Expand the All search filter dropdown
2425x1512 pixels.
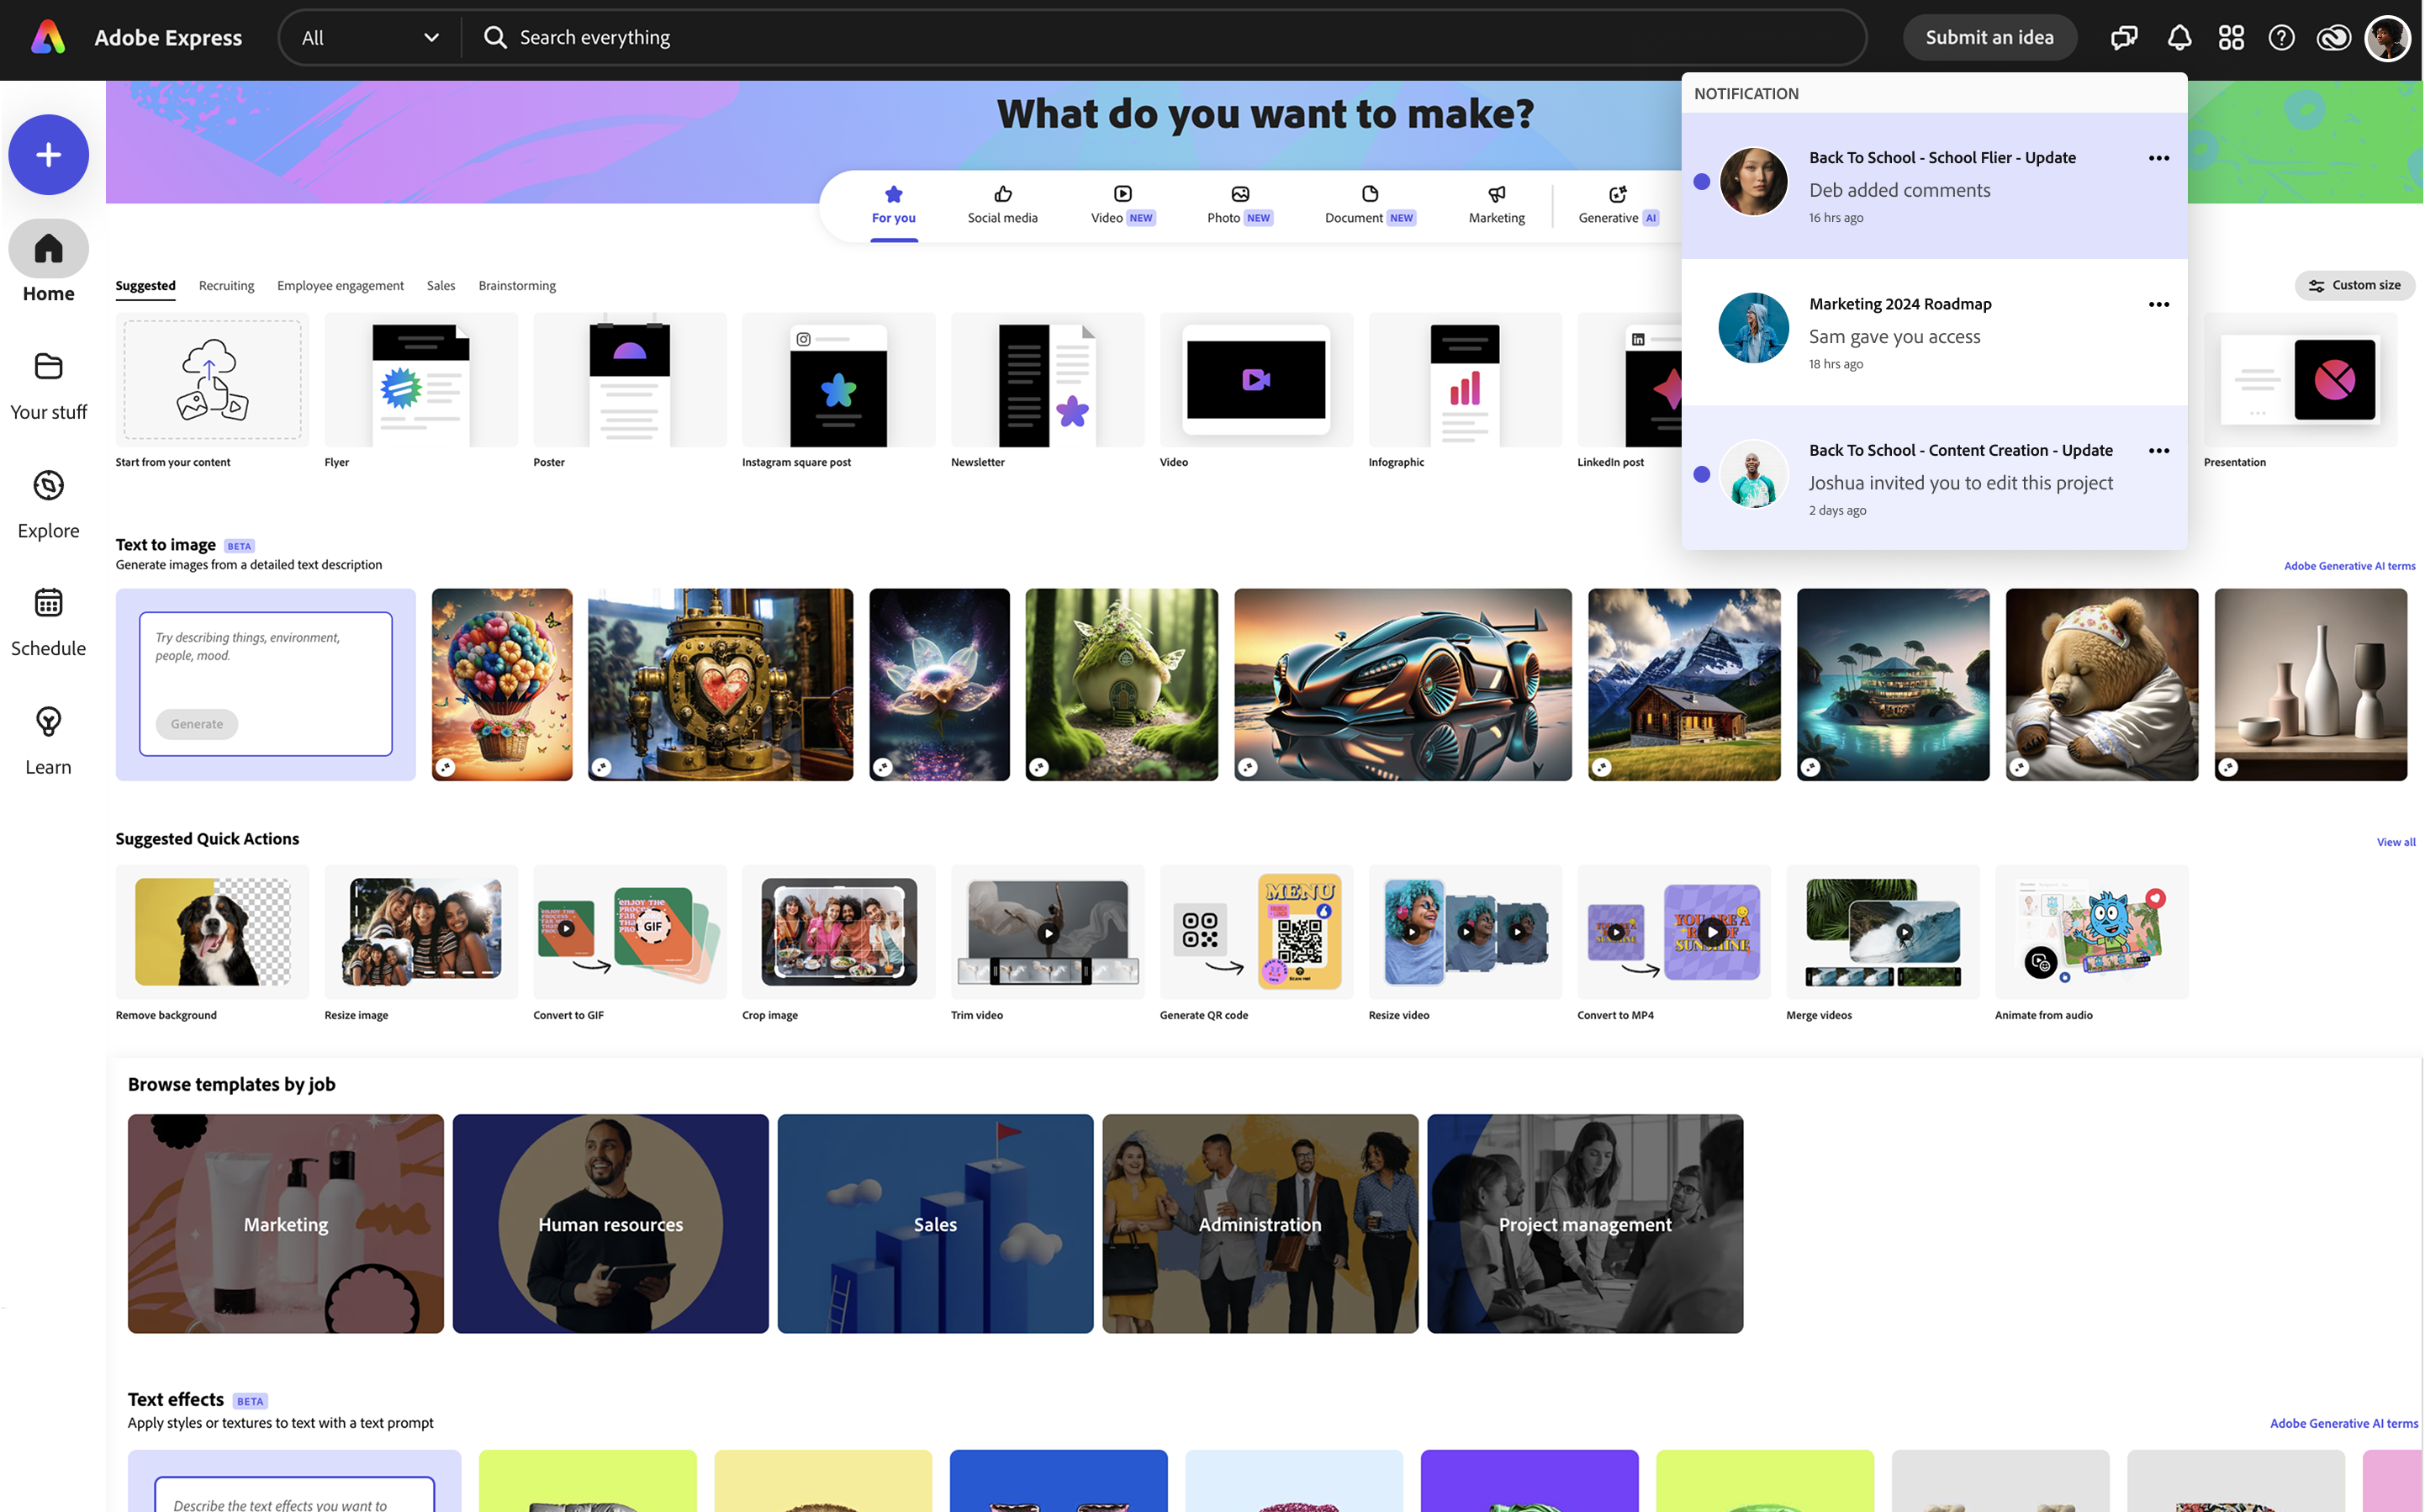pyautogui.click(x=371, y=37)
